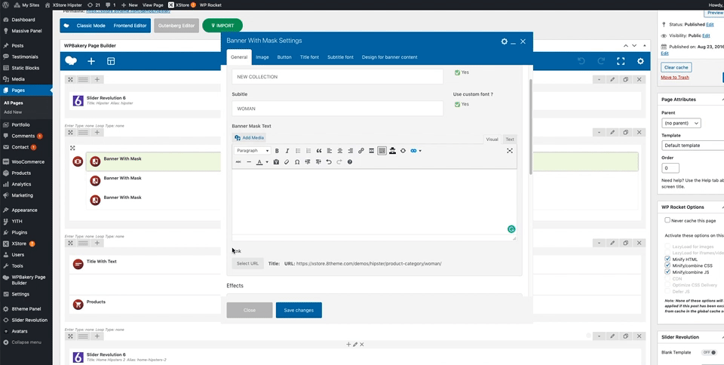
Task: Edit the Slider Revolution row pencil icon
Action: click(612, 79)
